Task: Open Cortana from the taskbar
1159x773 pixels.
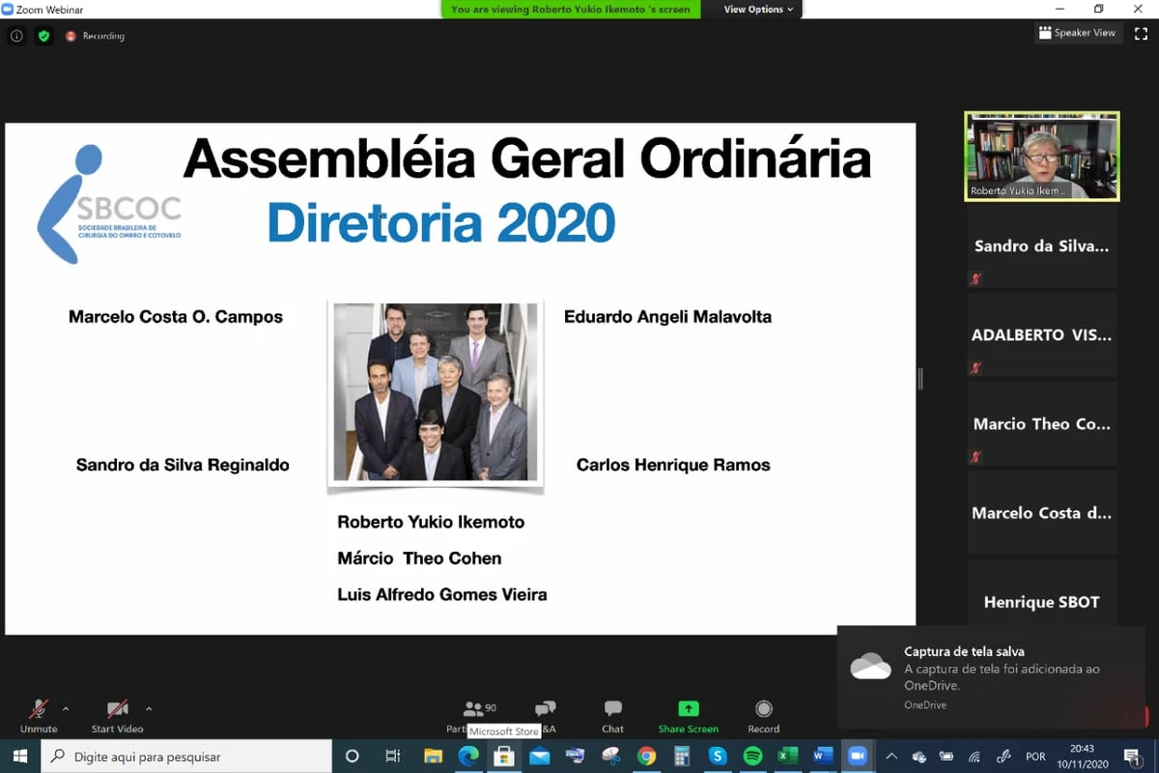Action: tap(352, 757)
